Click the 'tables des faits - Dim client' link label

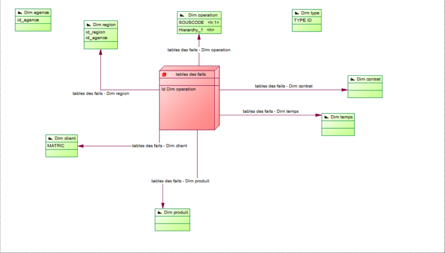(160, 146)
